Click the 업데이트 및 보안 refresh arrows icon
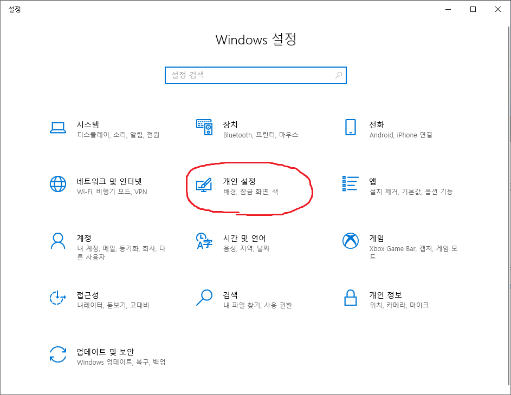Image resolution: width=511 pixels, height=395 pixels. pos(58,354)
